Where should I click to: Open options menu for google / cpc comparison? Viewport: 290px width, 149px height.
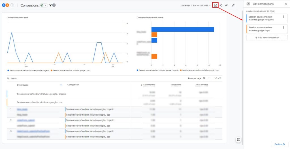coord(284,27)
